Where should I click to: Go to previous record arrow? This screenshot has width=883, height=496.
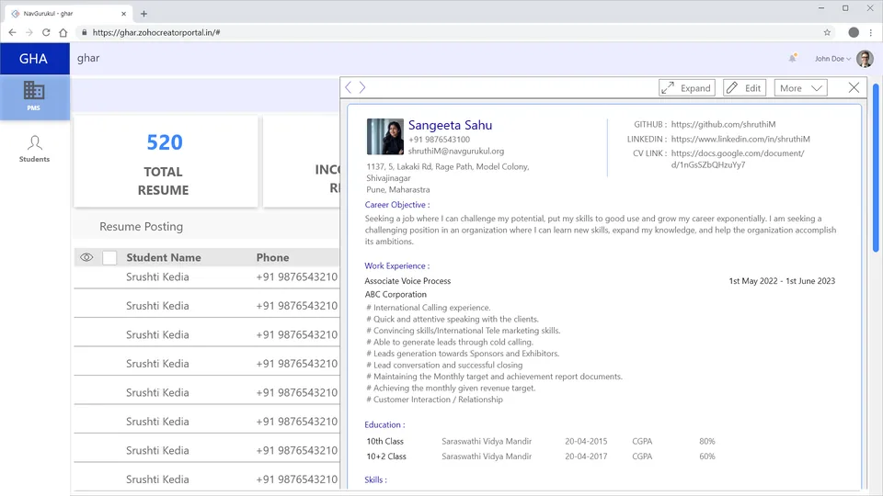click(348, 87)
